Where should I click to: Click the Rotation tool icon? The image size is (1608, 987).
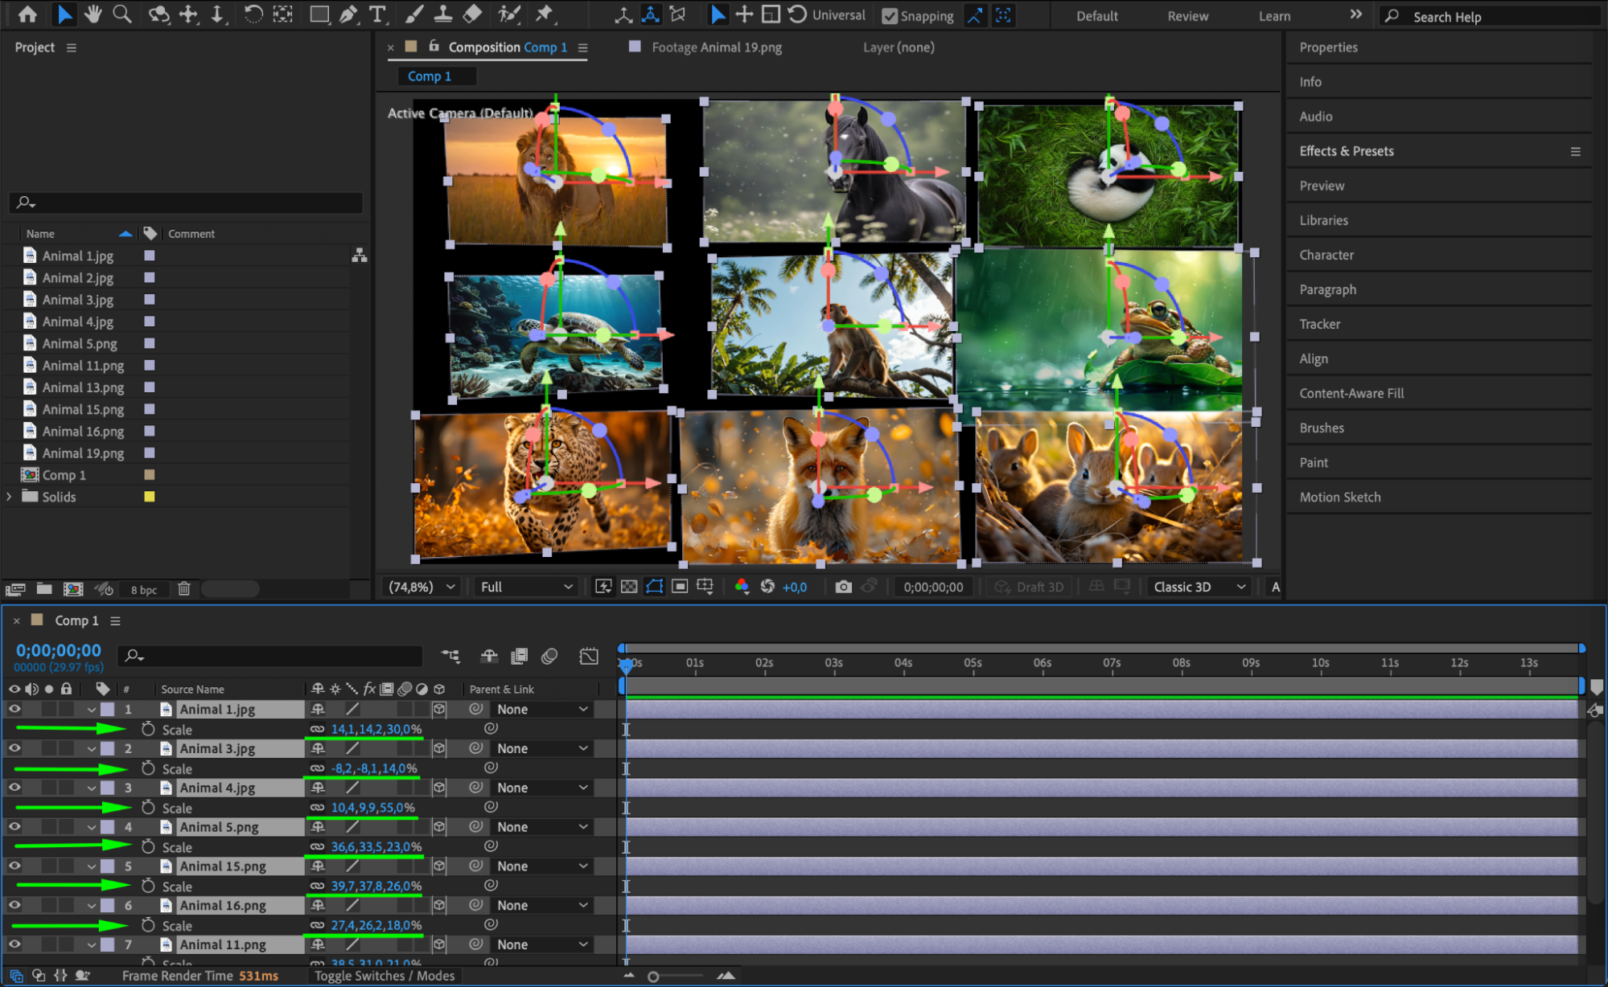tap(253, 14)
